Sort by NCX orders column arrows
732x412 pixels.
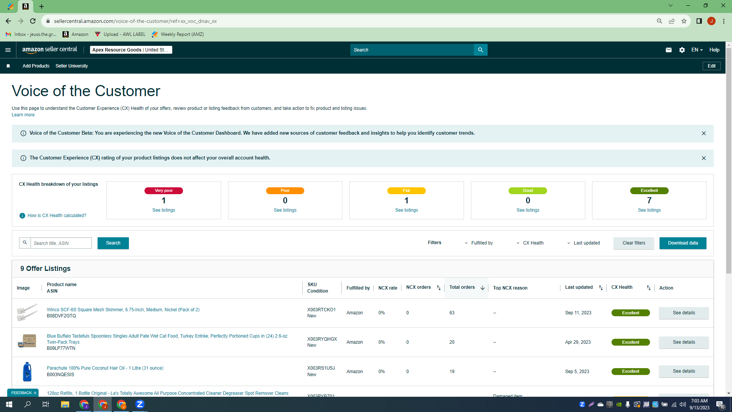pyautogui.click(x=439, y=288)
